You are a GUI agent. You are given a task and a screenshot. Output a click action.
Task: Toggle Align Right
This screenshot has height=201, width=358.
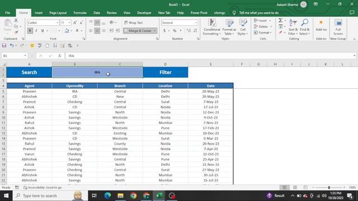(x=103, y=31)
